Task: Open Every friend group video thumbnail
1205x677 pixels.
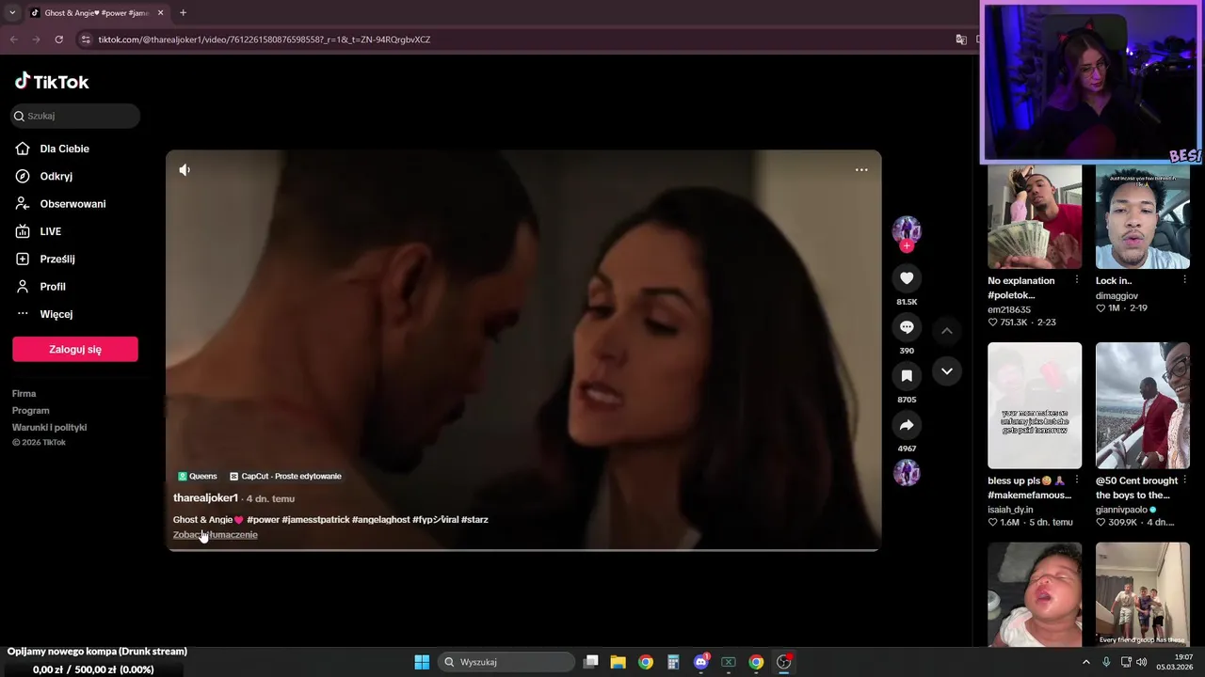Action: click(x=1143, y=594)
